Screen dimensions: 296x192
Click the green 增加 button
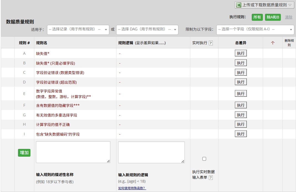click(24, 152)
